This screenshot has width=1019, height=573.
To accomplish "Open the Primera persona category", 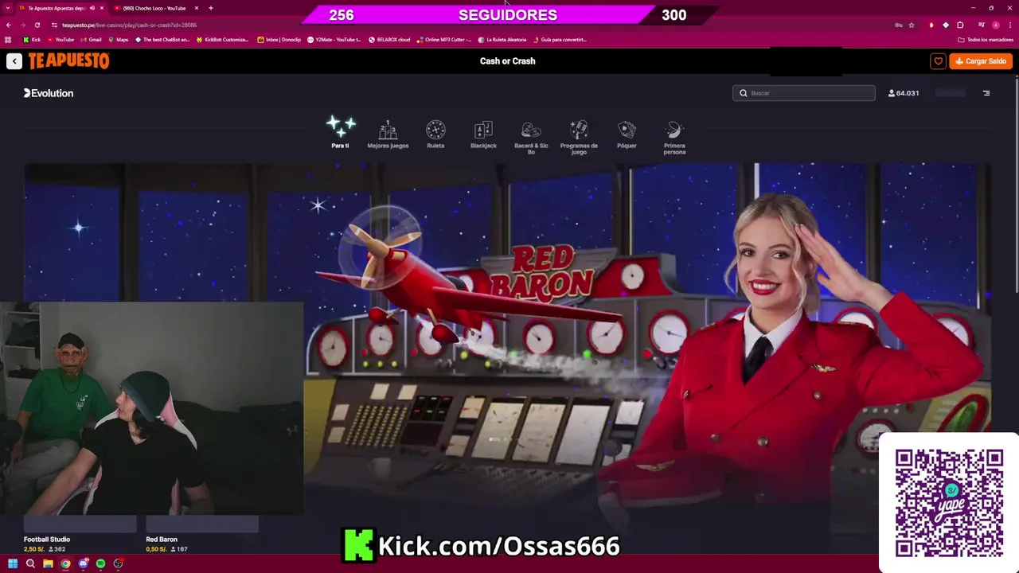I will click(x=674, y=137).
